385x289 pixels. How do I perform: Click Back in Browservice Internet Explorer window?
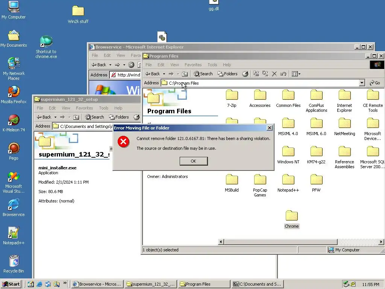[99, 65]
